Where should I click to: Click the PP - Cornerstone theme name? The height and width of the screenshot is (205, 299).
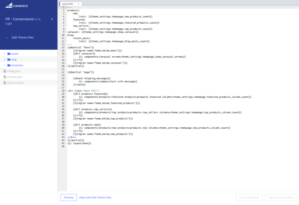pyautogui.click(x=20, y=19)
